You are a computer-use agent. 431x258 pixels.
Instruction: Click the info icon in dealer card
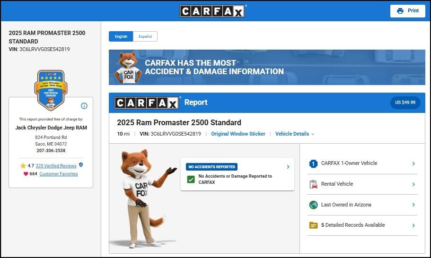(84, 106)
